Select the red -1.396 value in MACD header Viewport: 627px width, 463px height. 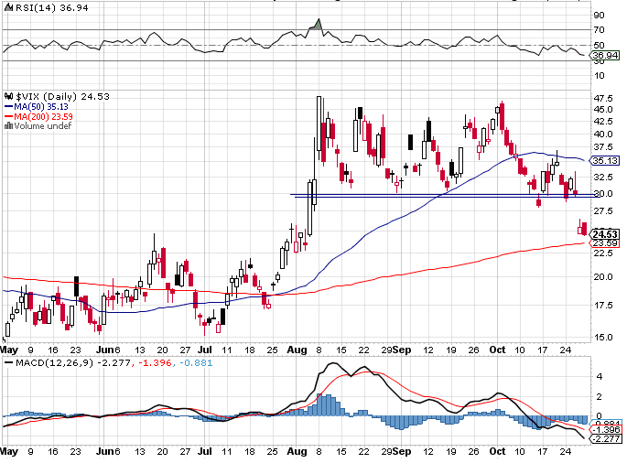pyautogui.click(x=156, y=363)
